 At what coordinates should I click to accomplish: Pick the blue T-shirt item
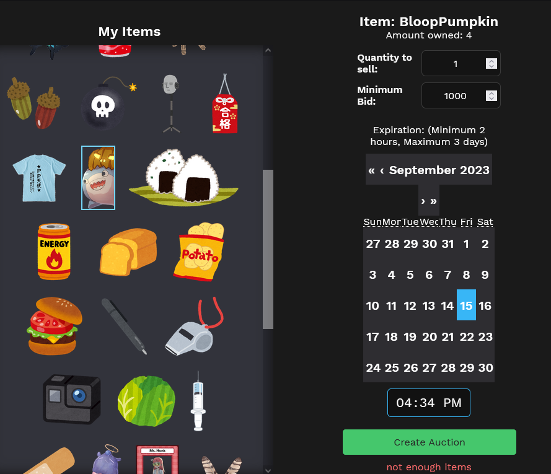(x=39, y=178)
